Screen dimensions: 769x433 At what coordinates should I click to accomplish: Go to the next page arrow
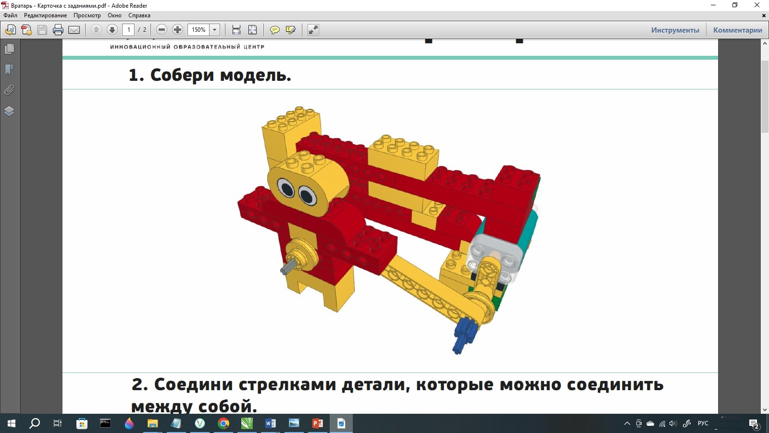click(x=112, y=30)
